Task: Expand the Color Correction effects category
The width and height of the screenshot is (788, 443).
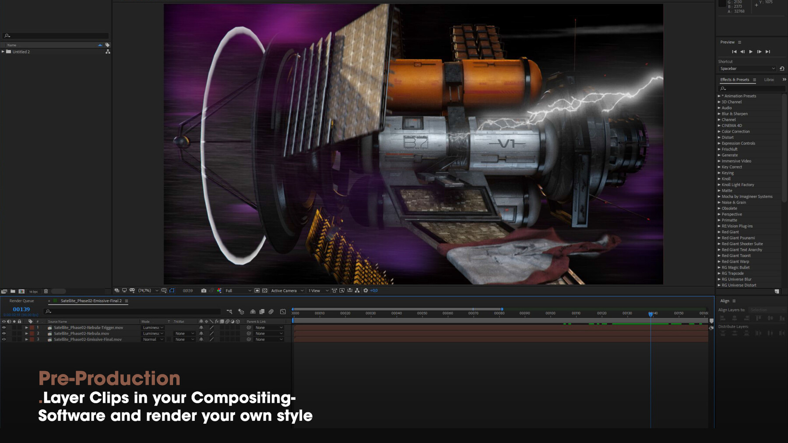Action: point(719,132)
